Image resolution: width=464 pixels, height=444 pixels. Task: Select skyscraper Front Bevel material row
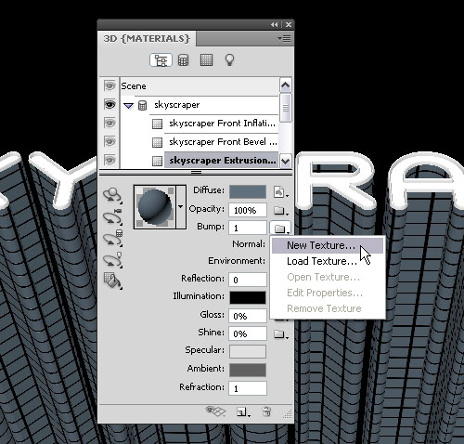[x=222, y=142]
